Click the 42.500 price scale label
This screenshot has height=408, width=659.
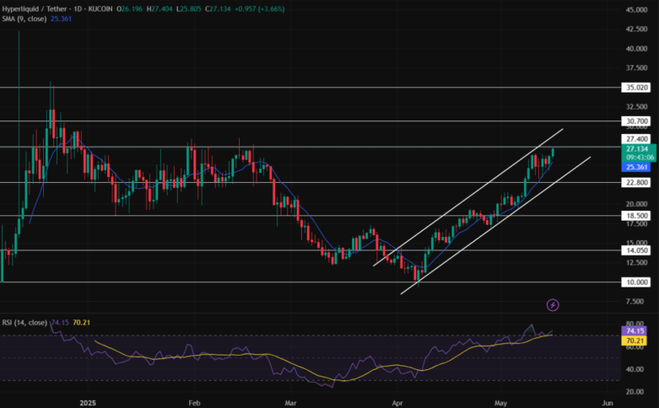(636, 29)
